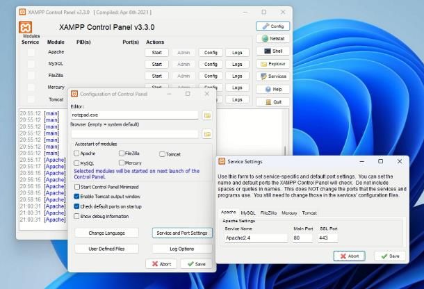Click the Editor field containing notepad.exe

(134, 115)
